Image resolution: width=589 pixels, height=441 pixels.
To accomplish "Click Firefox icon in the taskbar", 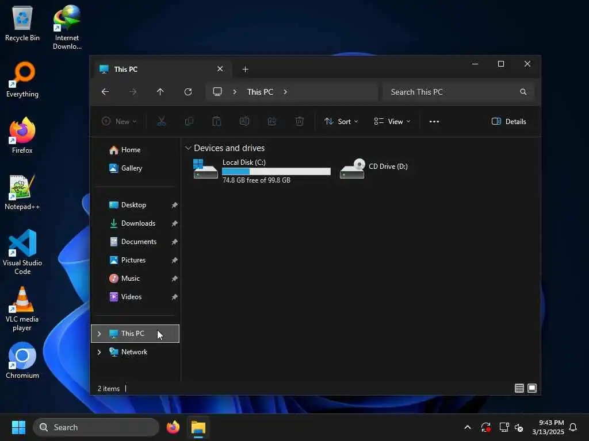I will (173, 427).
